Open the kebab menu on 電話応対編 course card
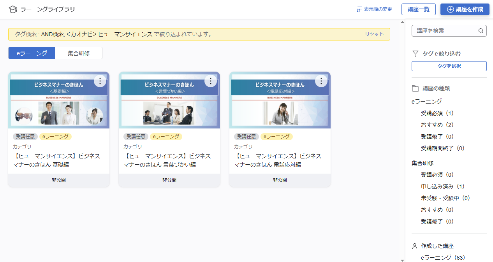This screenshot has height=262, width=493. coord(321,81)
